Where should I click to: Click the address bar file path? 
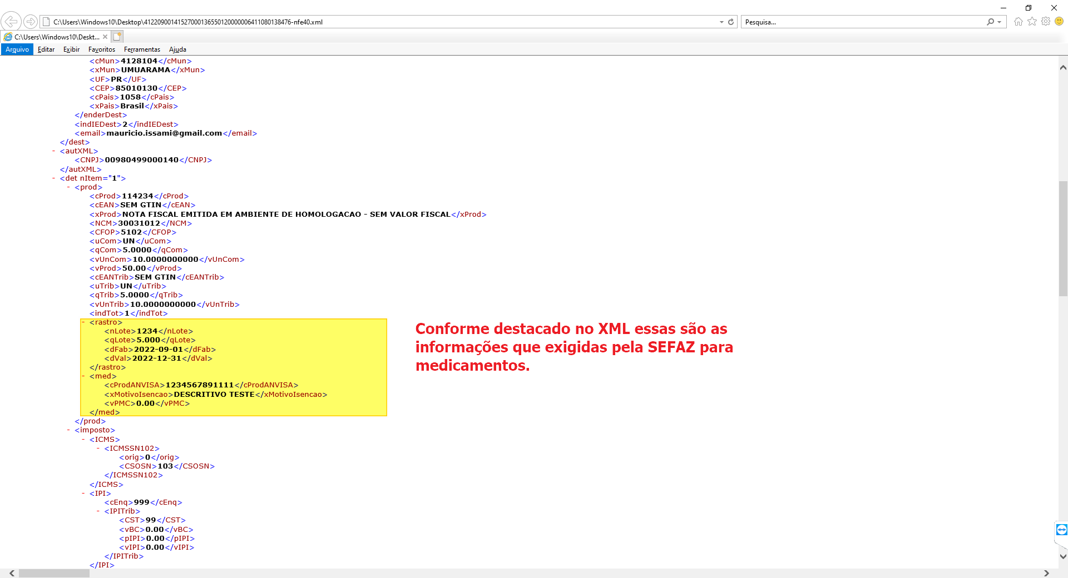[188, 22]
